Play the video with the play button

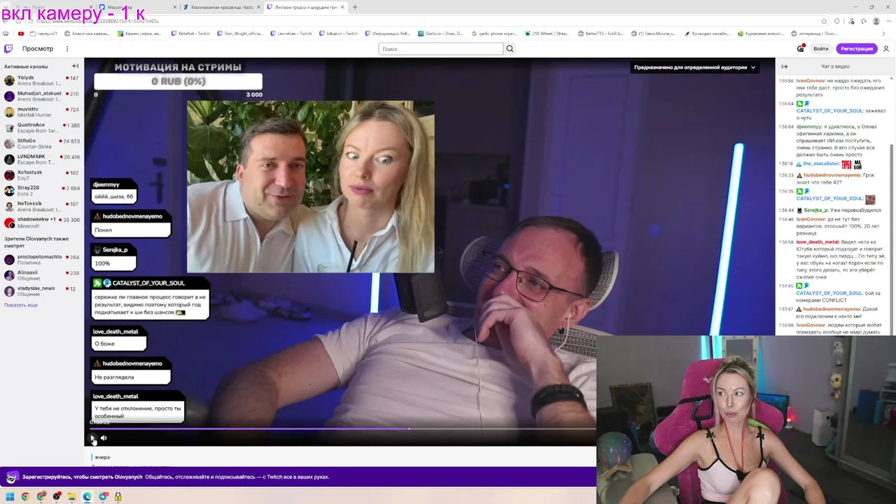(x=92, y=438)
